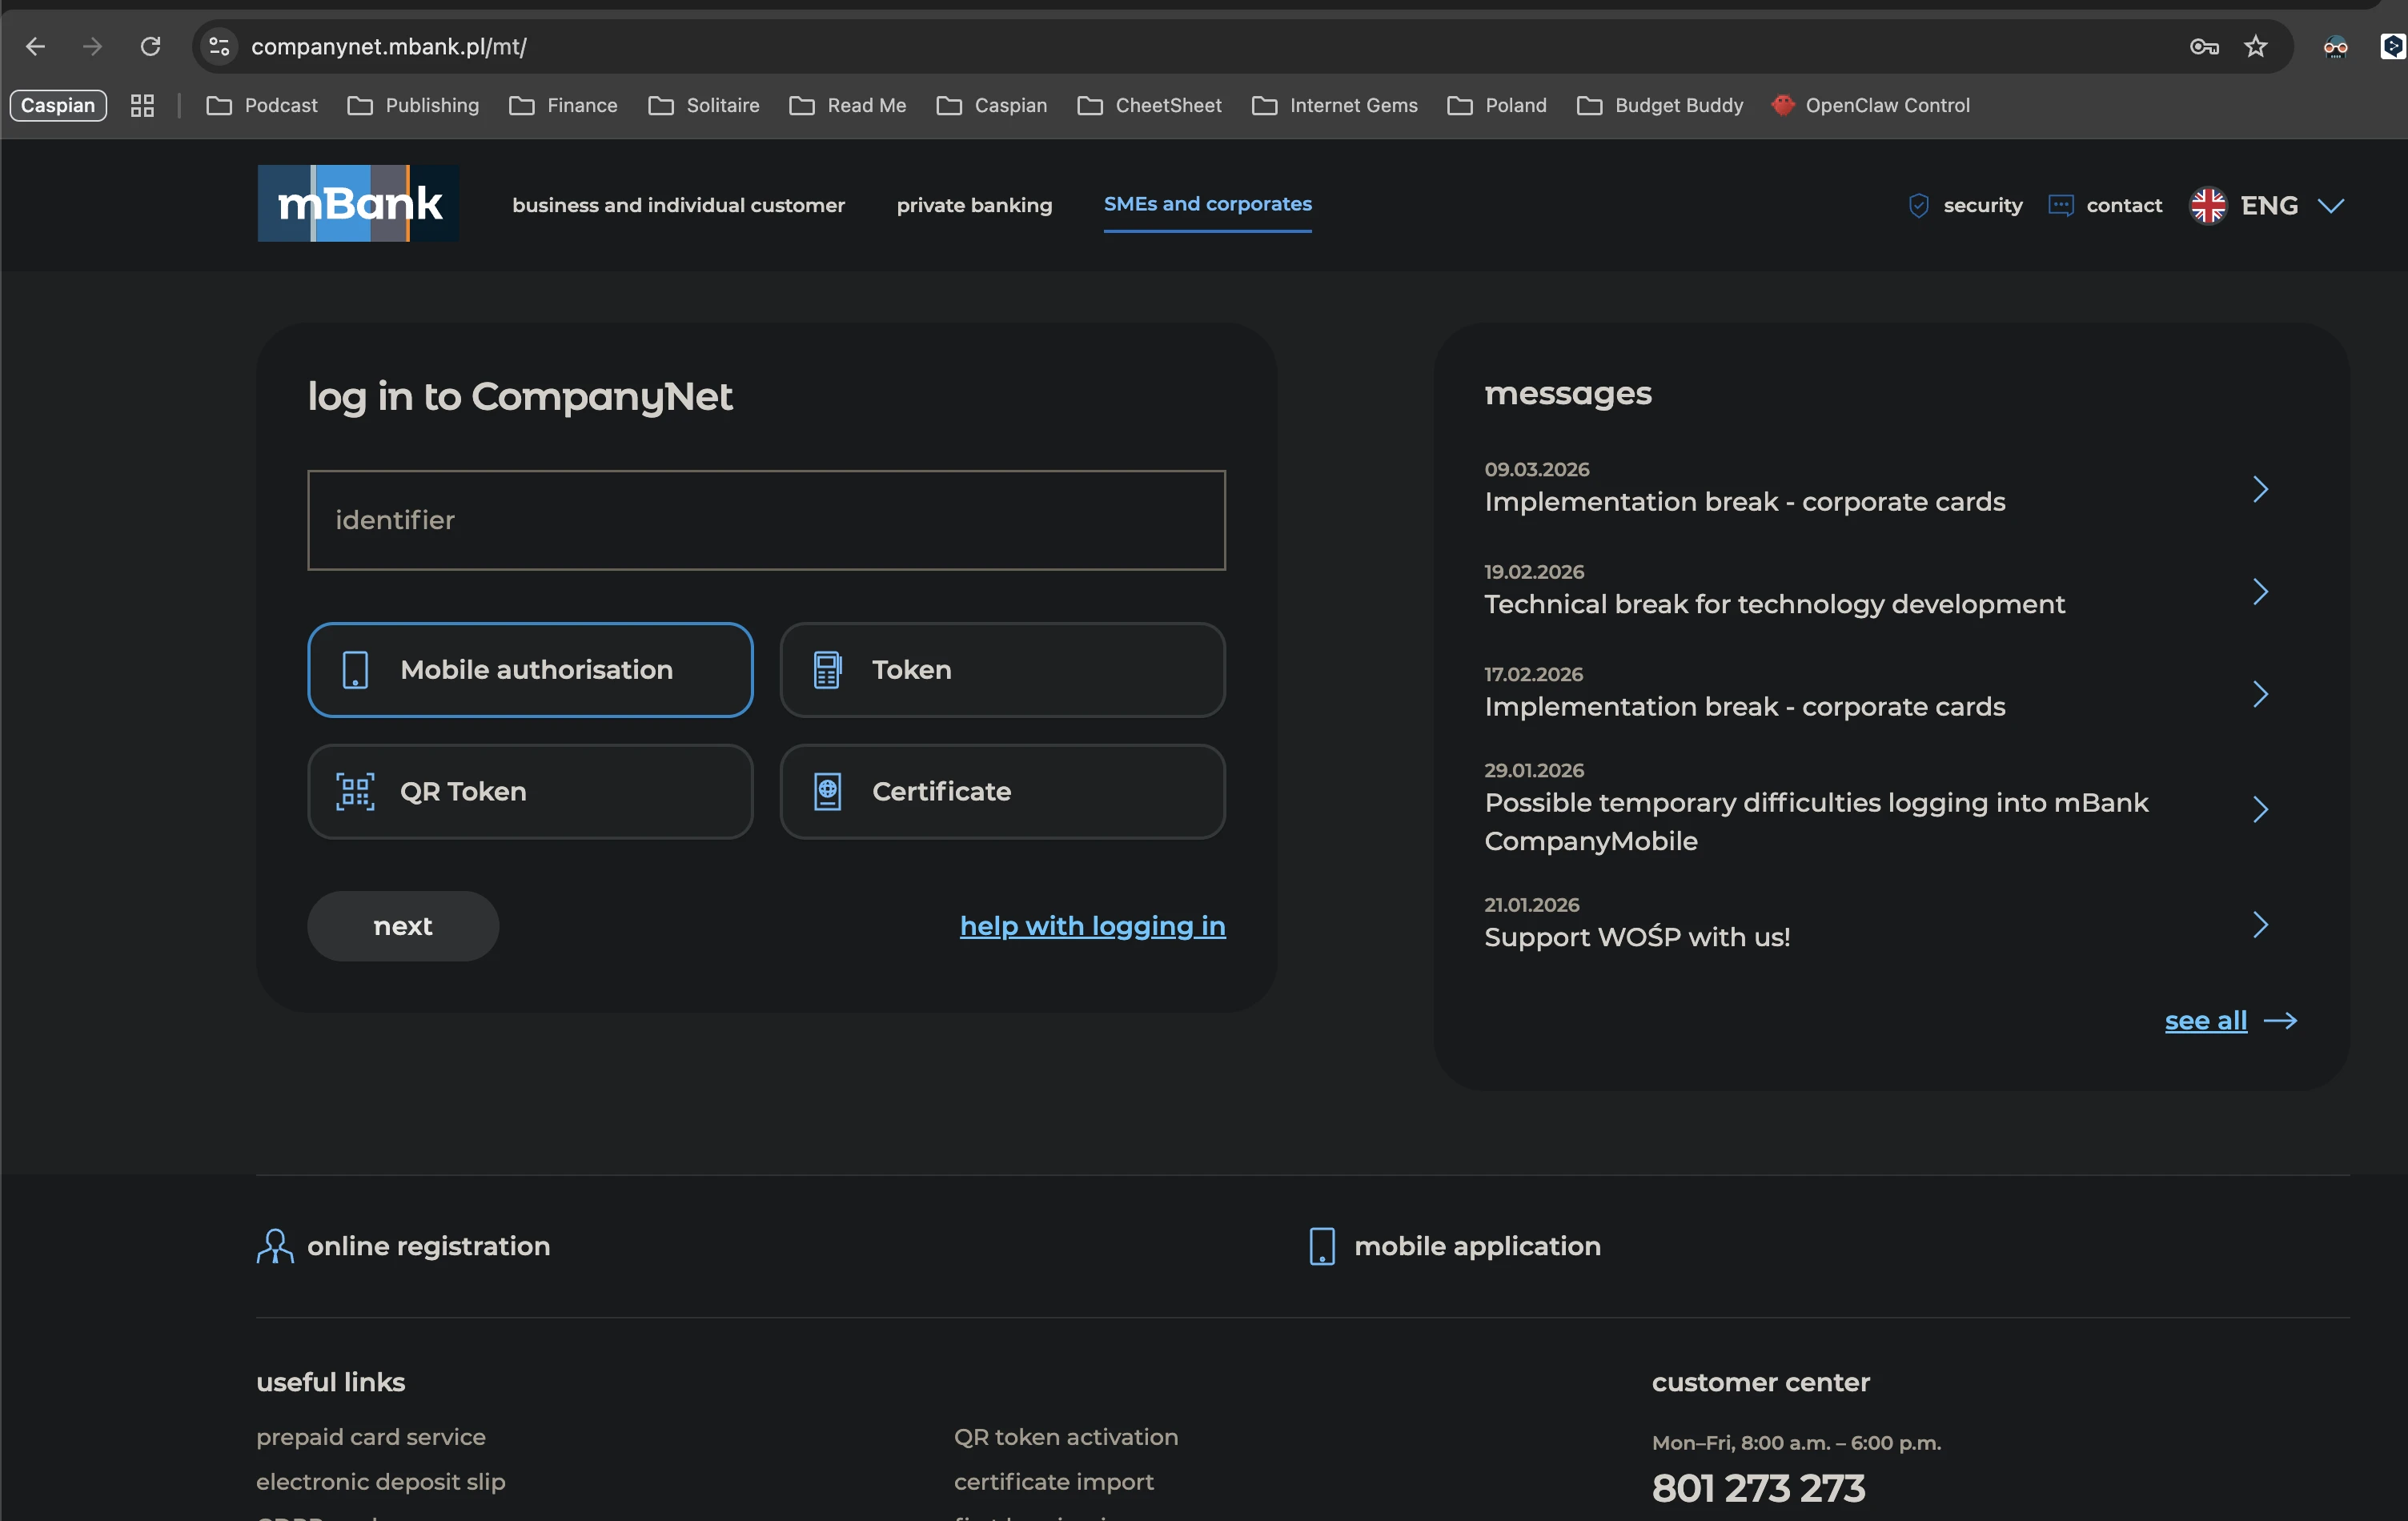The image size is (2408, 1521).
Task: Open Support WOŚP with us message
Action: pyautogui.click(x=1637, y=937)
